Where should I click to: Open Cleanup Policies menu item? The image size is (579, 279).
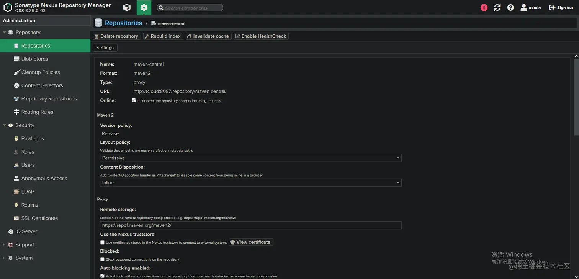click(x=45, y=72)
